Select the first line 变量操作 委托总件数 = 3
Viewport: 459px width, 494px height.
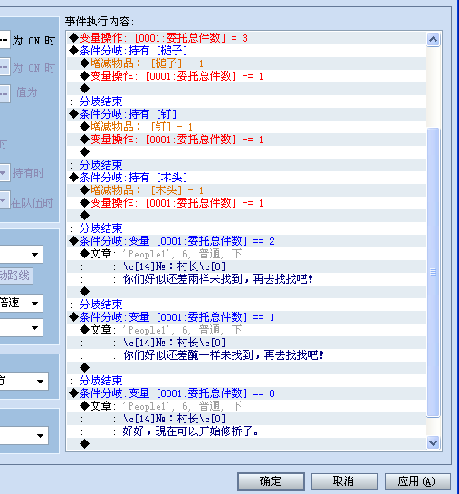(246, 38)
